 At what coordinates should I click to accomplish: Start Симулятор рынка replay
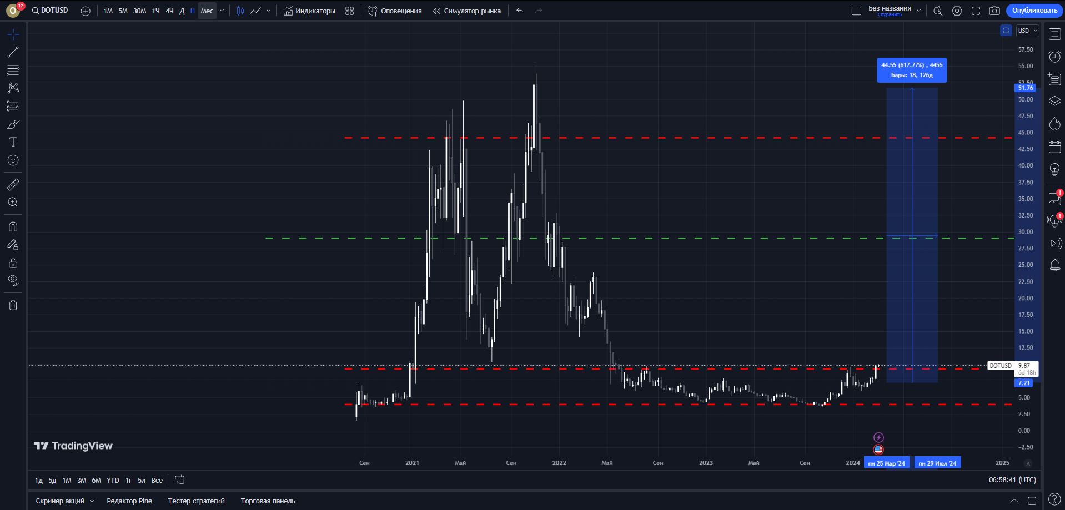(x=466, y=11)
